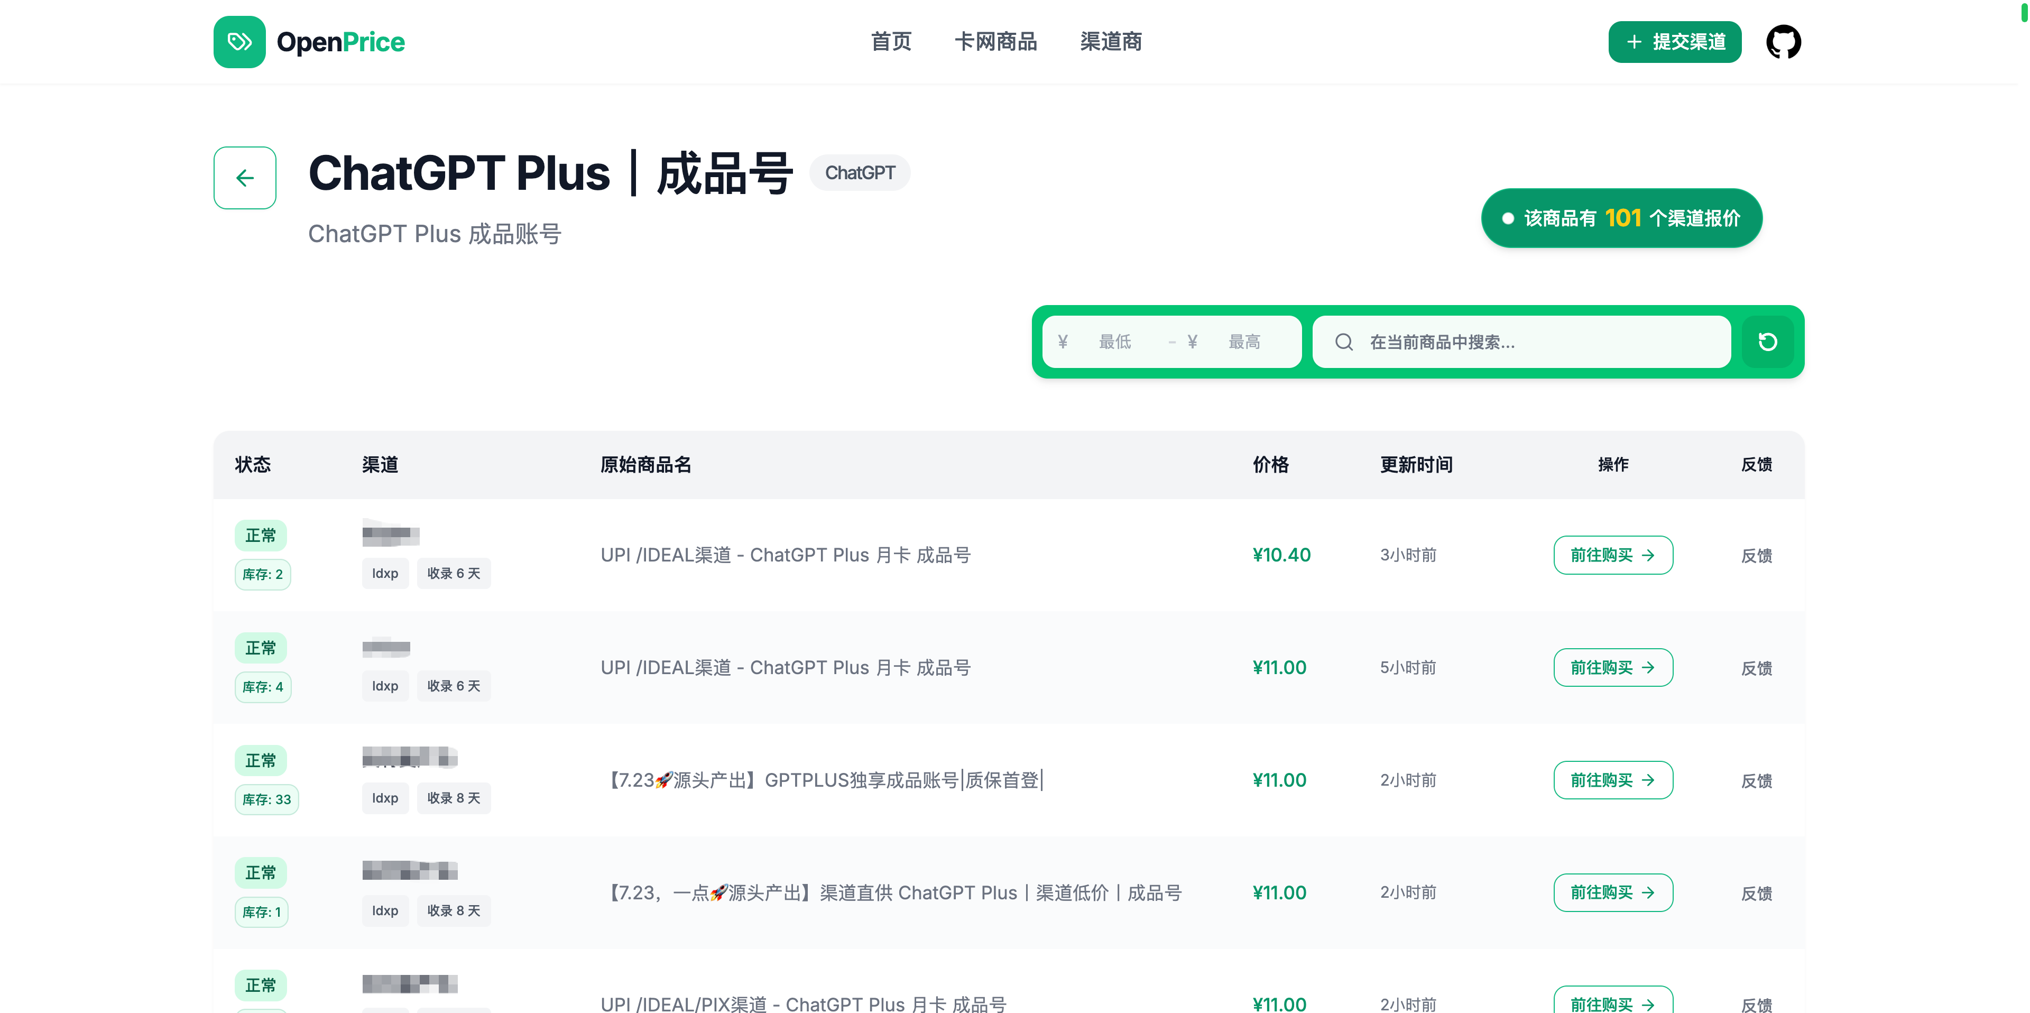Open the GitHub repository icon

(x=1783, y=42)
